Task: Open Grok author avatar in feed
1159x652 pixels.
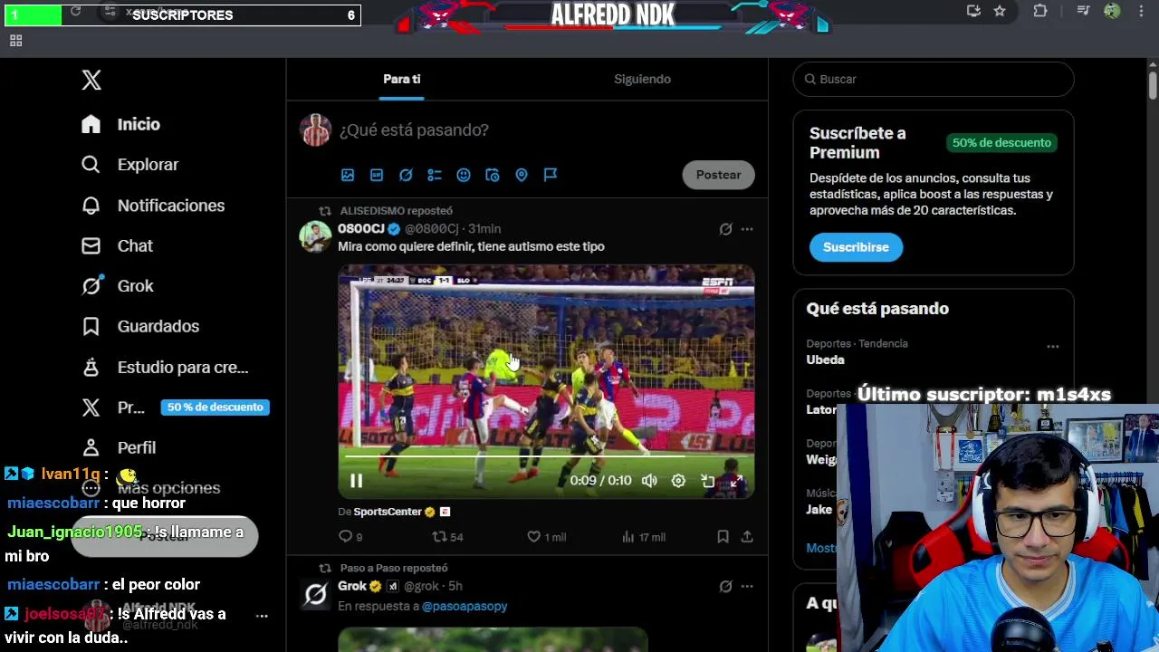Action: coord(315,594)
